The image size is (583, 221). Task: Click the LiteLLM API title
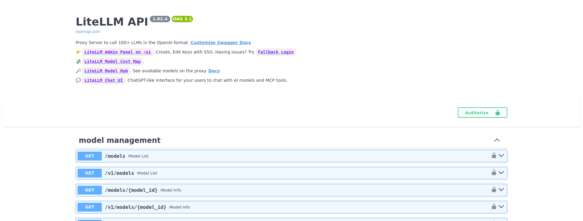[112, 22]
